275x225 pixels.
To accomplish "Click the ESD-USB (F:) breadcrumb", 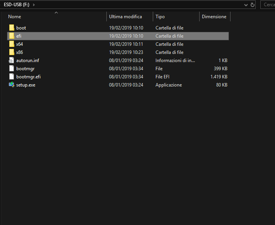I will click(17, 5).
